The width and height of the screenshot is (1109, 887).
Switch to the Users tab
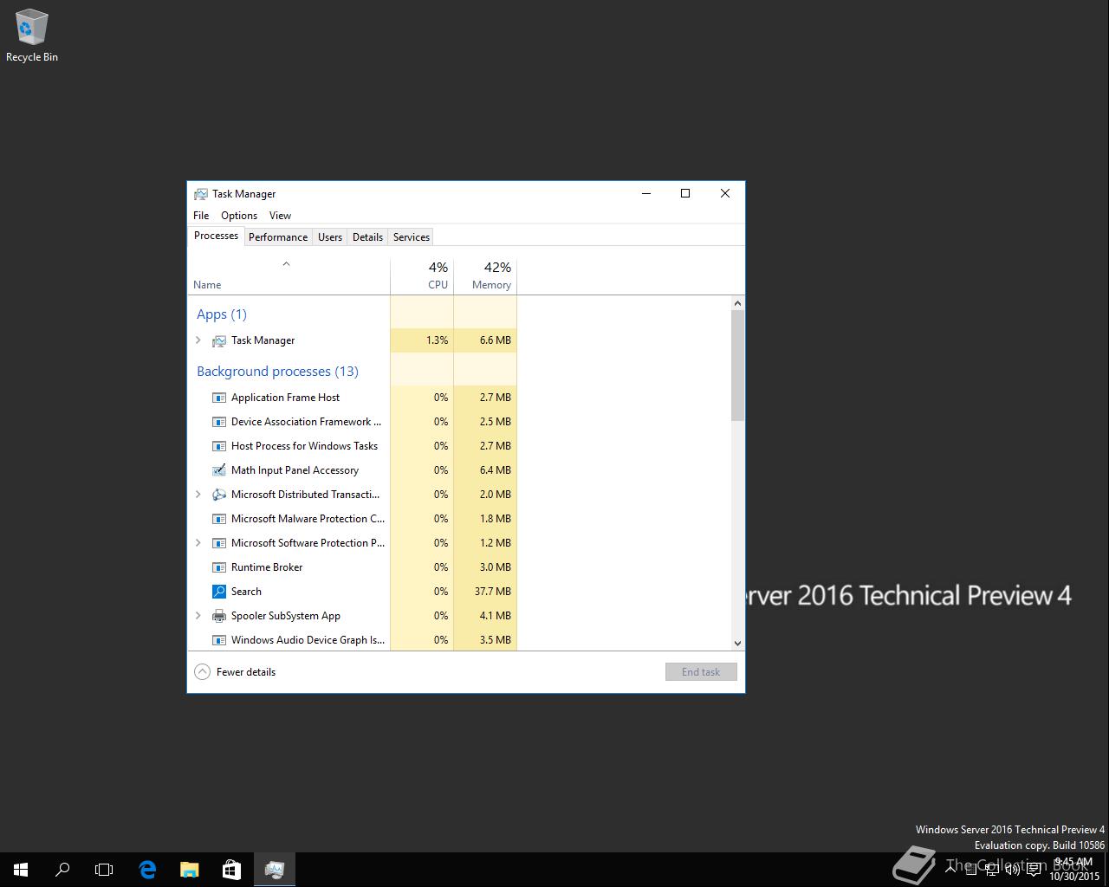point(330,237)
